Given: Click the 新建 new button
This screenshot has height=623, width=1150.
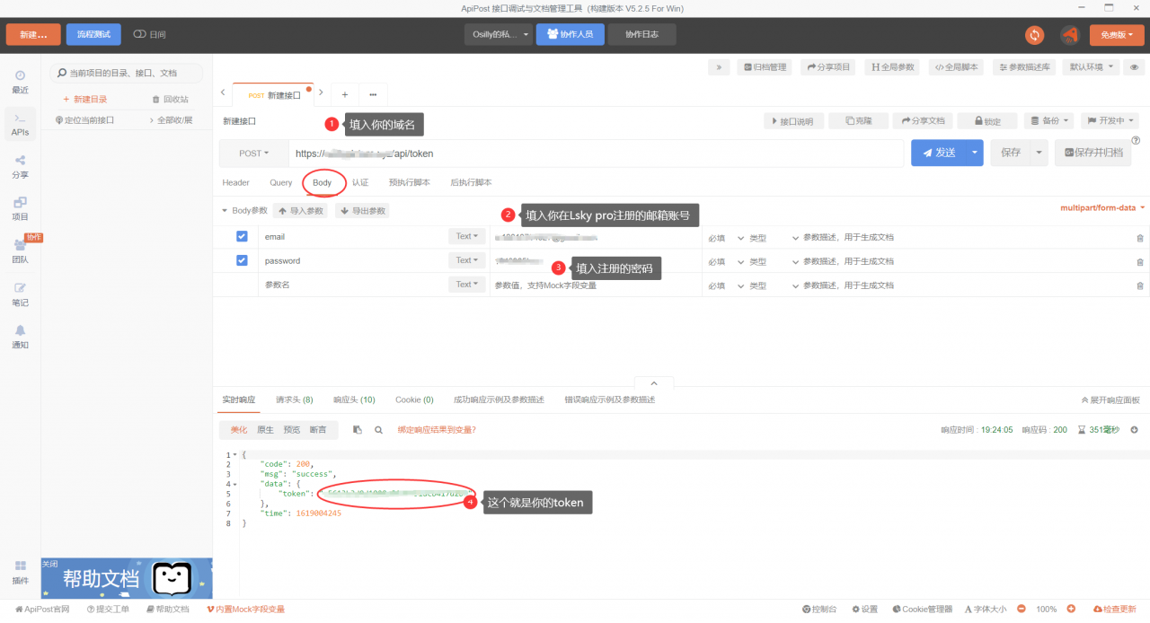Looking at the screenshot, I should (33, 34).
